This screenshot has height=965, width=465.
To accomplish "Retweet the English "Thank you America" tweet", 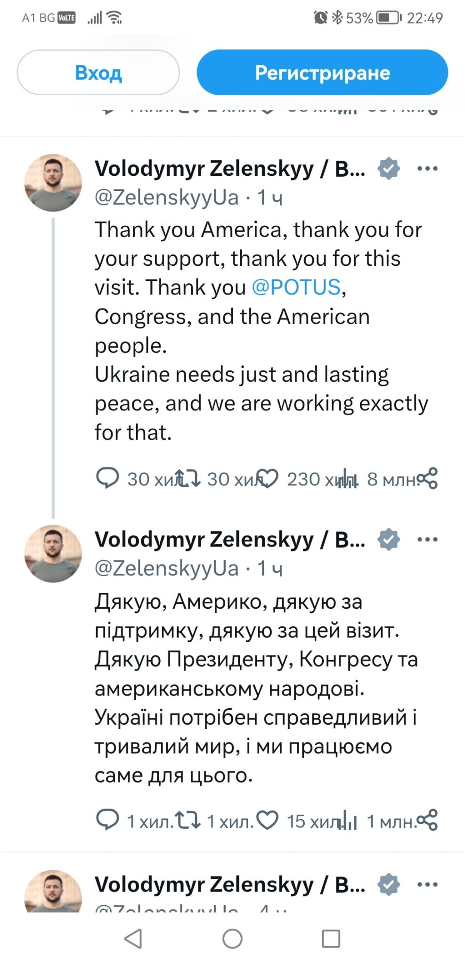I will point(188,478).
